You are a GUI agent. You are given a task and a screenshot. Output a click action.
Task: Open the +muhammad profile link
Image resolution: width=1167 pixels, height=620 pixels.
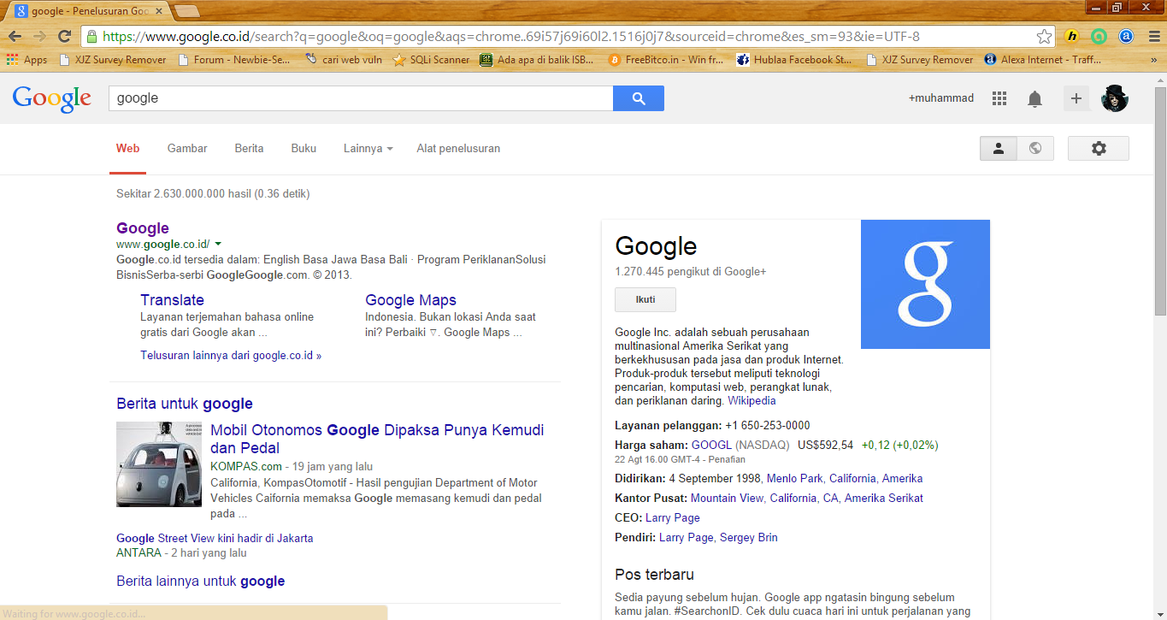tap(940, 98)
